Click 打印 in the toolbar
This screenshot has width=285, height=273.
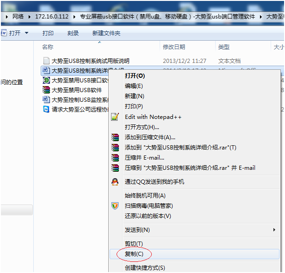48,33
